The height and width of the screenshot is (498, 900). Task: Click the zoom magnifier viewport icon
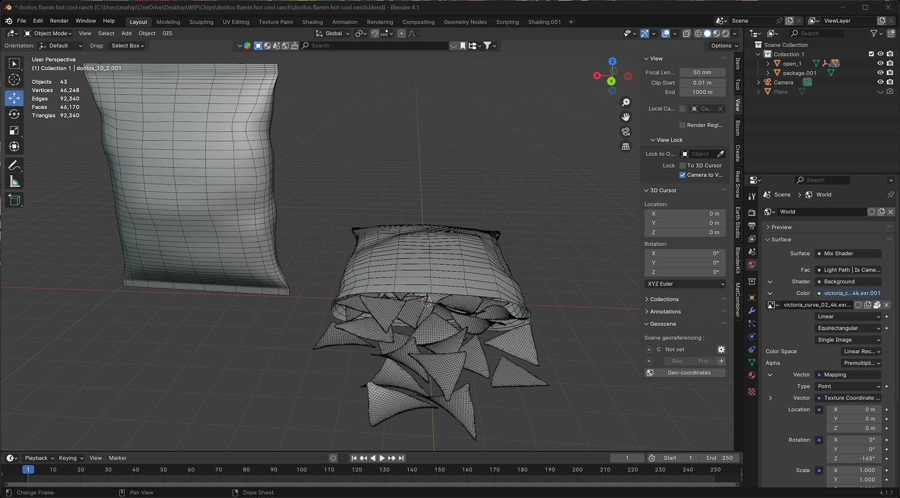pyautogui.click(x=626, y=102)
